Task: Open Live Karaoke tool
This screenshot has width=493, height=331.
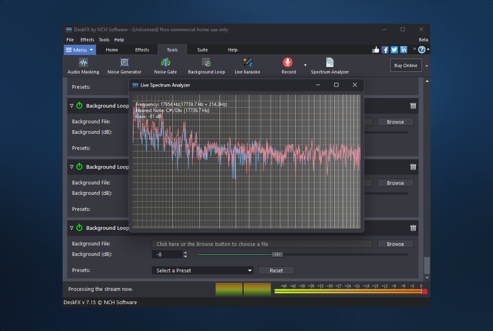Action: 247,66
